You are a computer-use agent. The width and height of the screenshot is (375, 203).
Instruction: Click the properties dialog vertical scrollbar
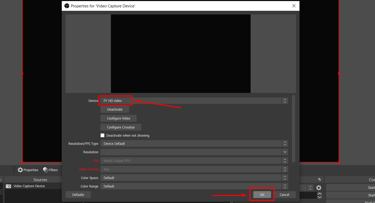(x=293, y=129)
